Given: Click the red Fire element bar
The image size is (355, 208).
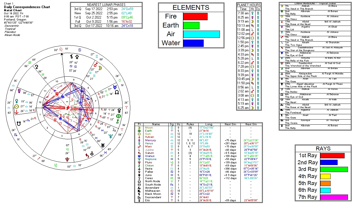Looking at the screenshot, I should click(195, 16).
